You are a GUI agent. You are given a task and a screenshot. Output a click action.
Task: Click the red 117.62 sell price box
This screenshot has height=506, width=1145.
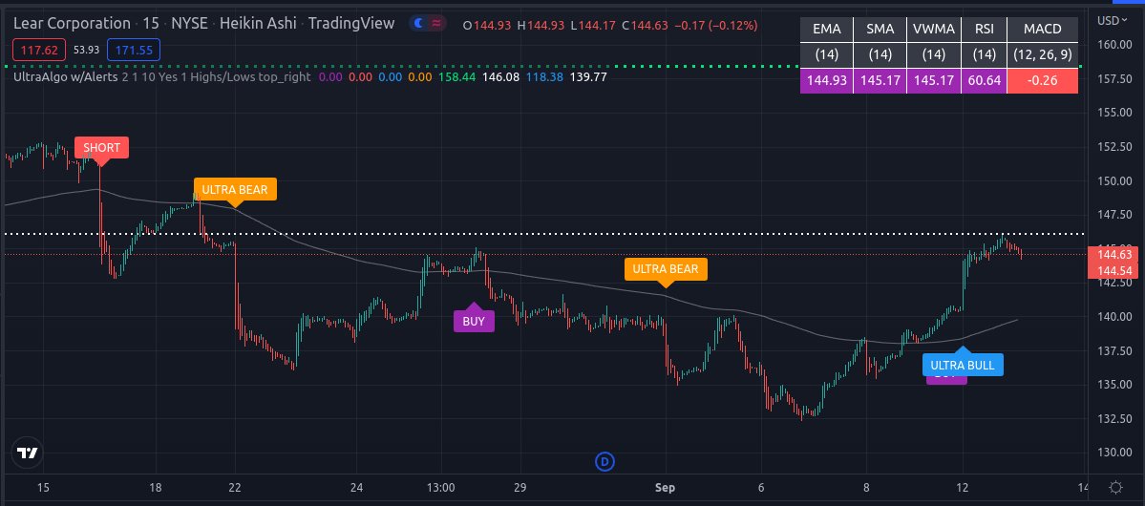click(x=39, y=50)
